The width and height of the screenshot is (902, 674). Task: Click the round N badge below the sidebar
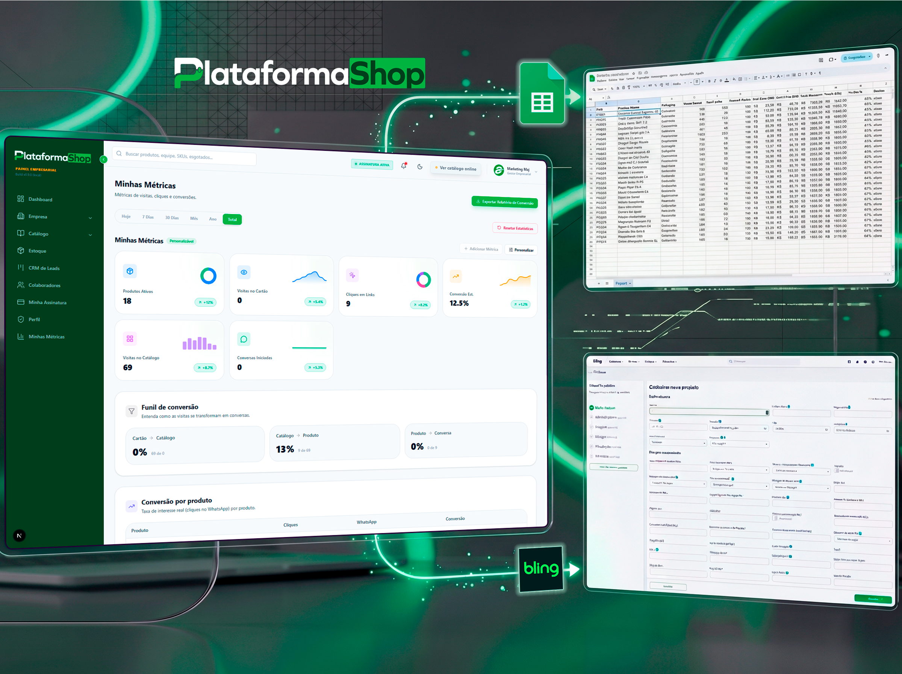point(19,536)
